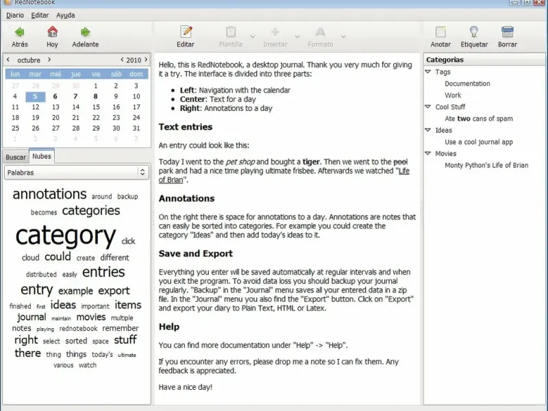The height and width of the screenshot is (411, 548).
Task: Switch to the Buscar tab
Action: click(16, 157)
